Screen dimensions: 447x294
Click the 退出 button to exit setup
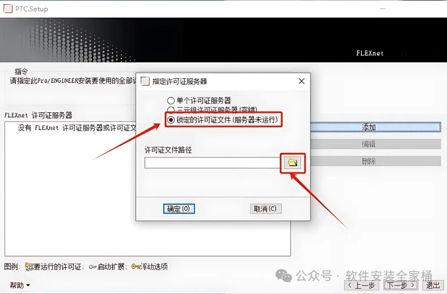pos(433,285)
